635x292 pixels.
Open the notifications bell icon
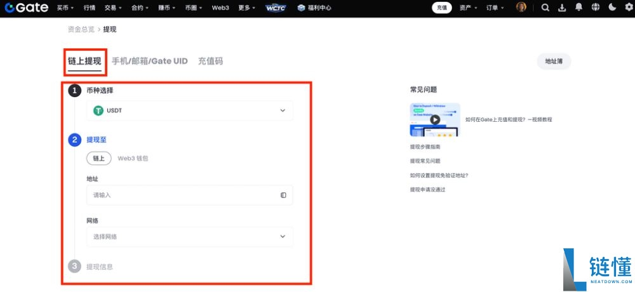click(x=578, y=8)
